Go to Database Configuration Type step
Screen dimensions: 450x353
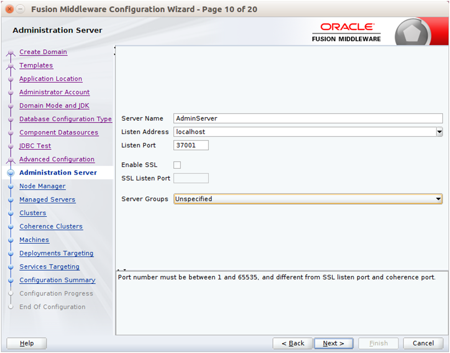[65, 119]
